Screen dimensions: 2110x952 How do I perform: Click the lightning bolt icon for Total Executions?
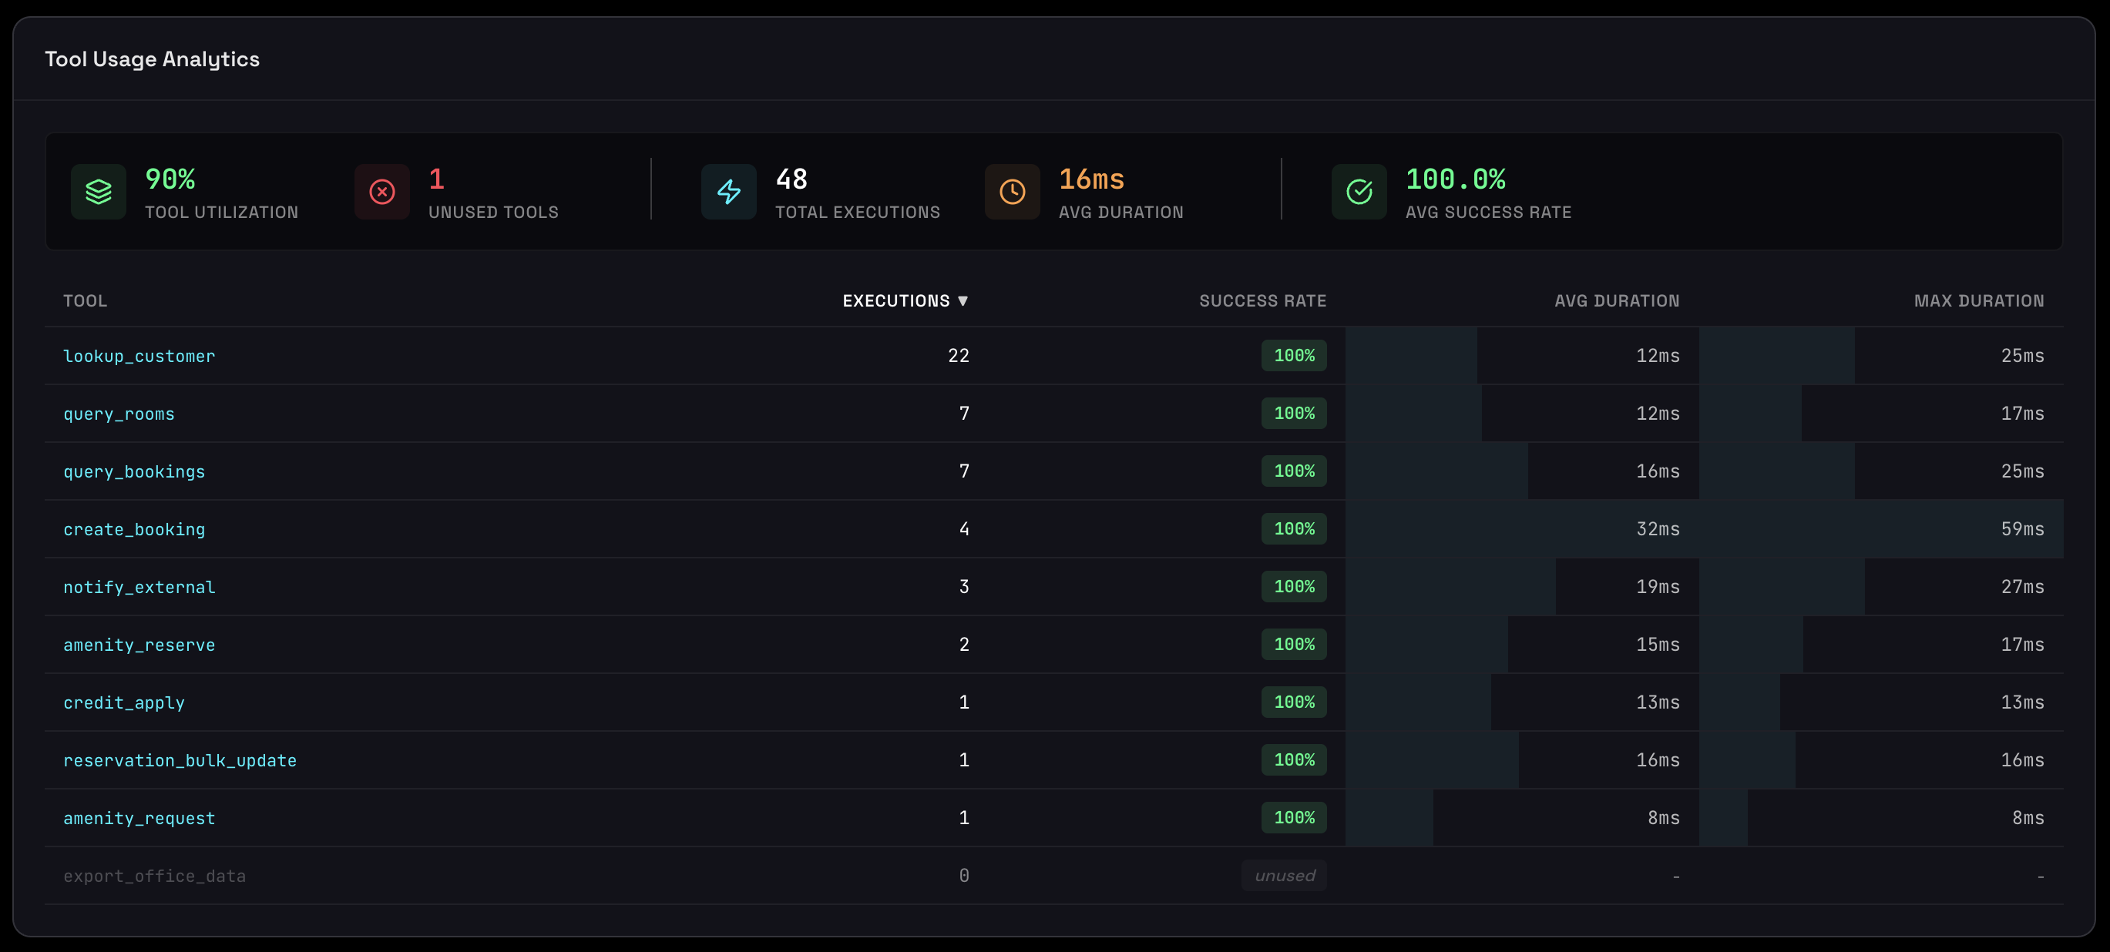click(x=727, y=192)
